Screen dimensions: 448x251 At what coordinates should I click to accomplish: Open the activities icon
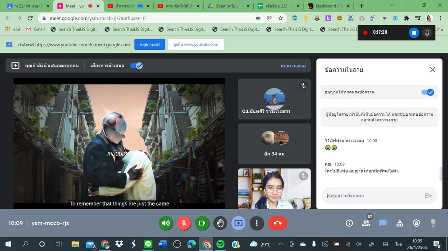click(x=400, y=223)
